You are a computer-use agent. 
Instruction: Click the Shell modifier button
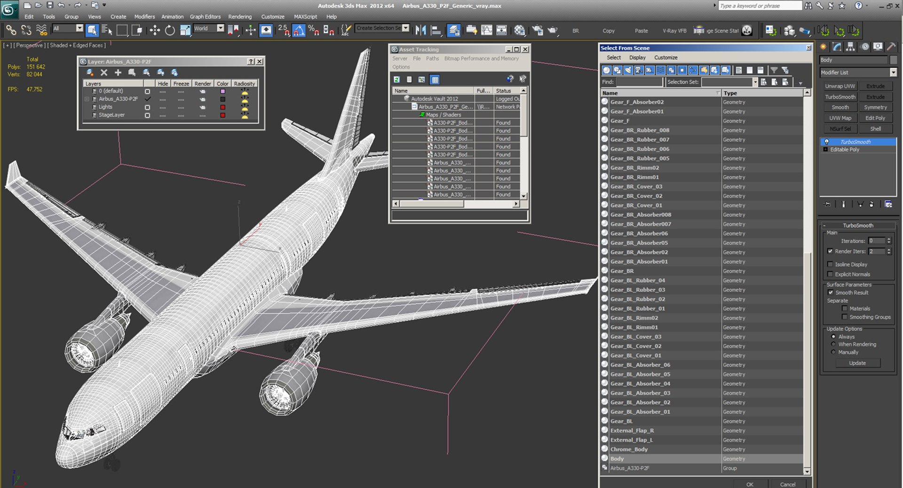(x=875, y=129)
